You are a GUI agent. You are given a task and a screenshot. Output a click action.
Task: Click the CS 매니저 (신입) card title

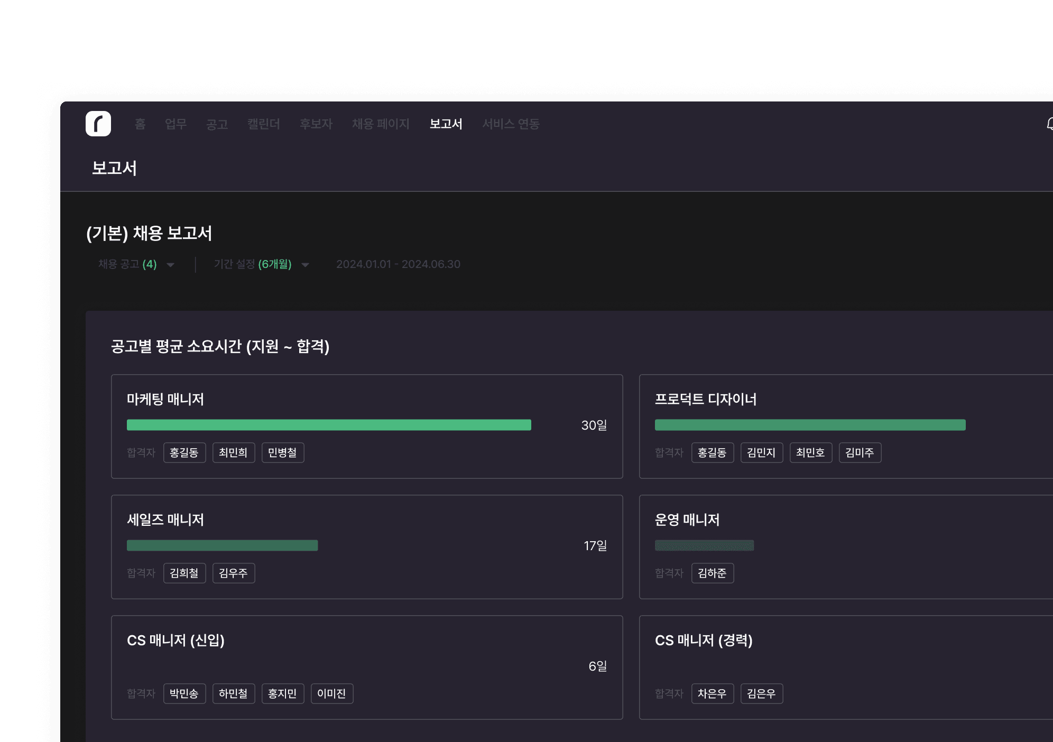tap(175, 640)
